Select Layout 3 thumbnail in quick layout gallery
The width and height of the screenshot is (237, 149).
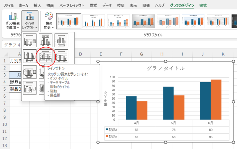pyautogui.click(x=61, y=40)
